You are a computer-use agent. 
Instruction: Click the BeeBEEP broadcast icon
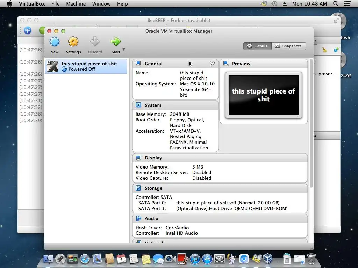click(x=28, y=30)
